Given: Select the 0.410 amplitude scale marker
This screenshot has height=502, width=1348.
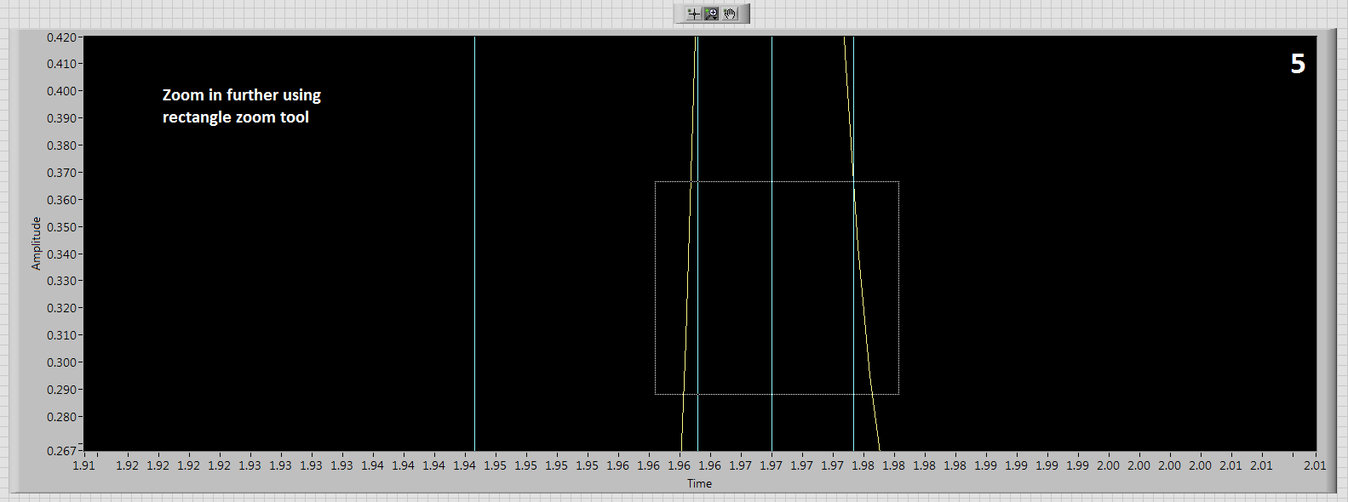Looking at the screenshot, I should [61, 64].
